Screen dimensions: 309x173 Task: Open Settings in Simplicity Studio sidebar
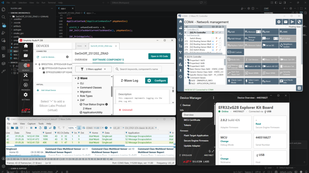pos(26,96)
